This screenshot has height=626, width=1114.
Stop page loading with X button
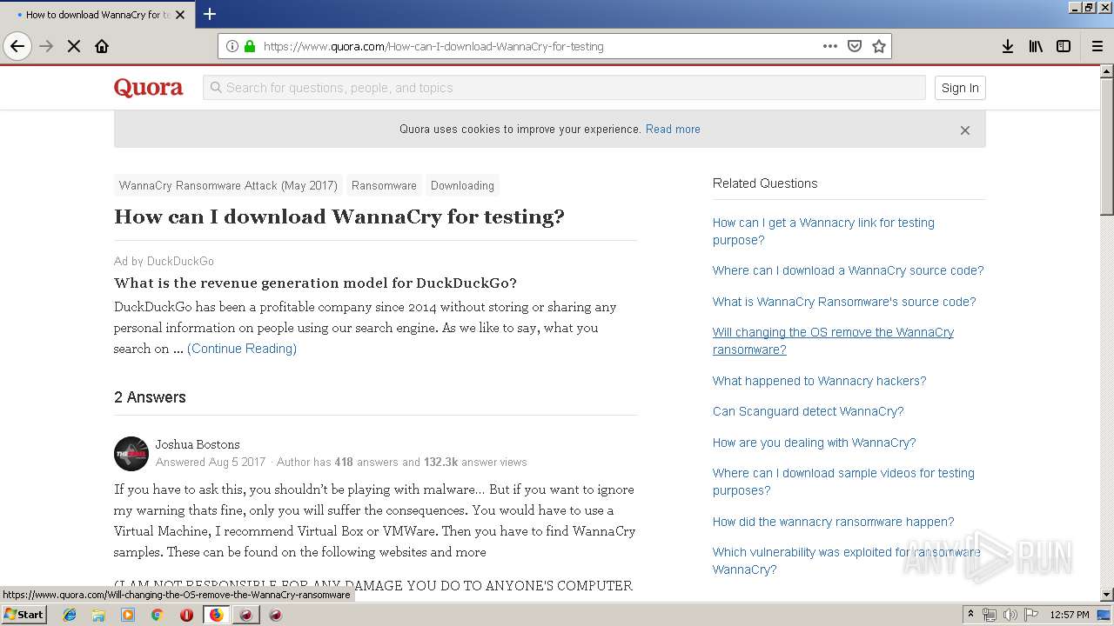pyautogui.click(x=74, y=46)
